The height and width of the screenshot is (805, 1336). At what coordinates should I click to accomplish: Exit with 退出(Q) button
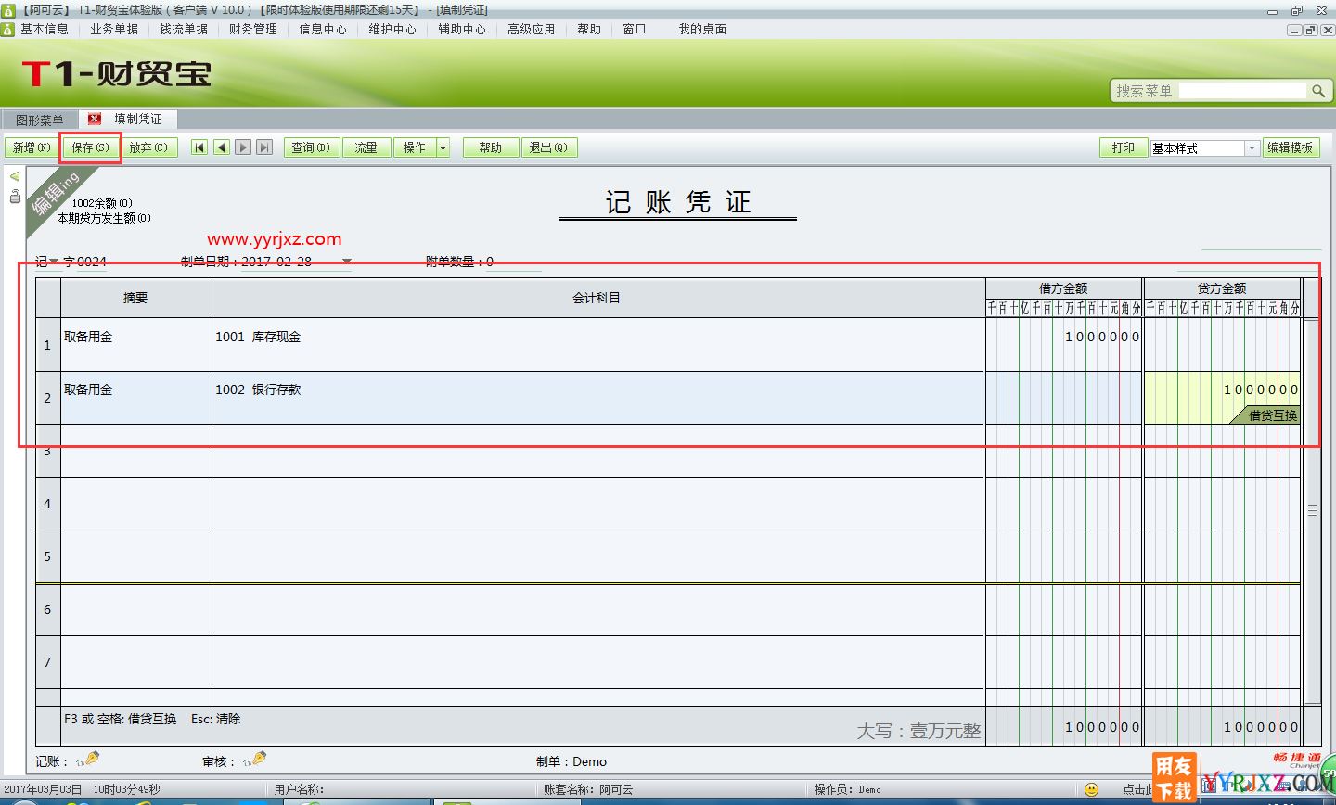pyautogui.click(x=548, y=147)
